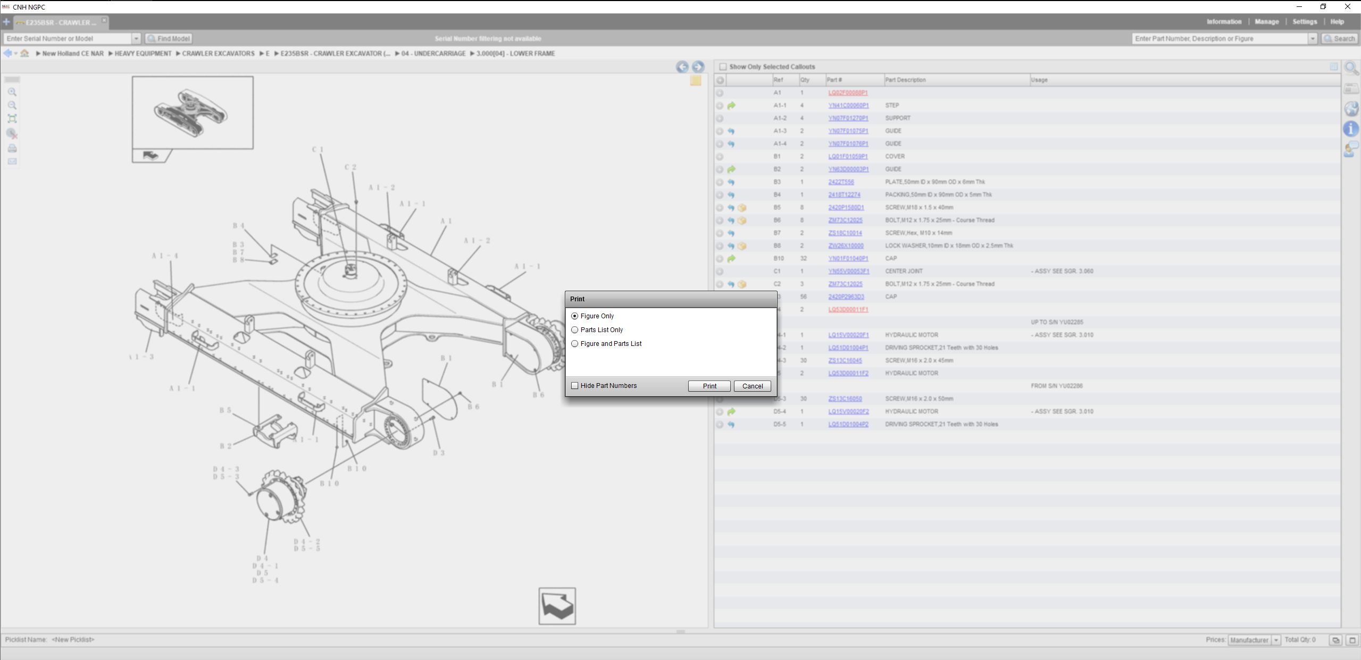Screen dimensions: 1361x660
Task: Open the part number search dropdown arrow
Action: (1313, 38)
